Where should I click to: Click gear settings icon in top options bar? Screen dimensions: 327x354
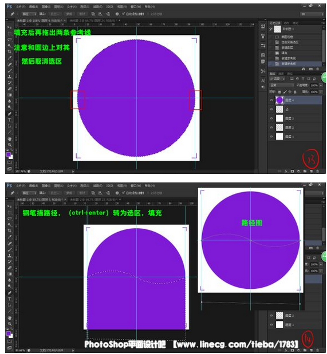click(x=117, y=14)
